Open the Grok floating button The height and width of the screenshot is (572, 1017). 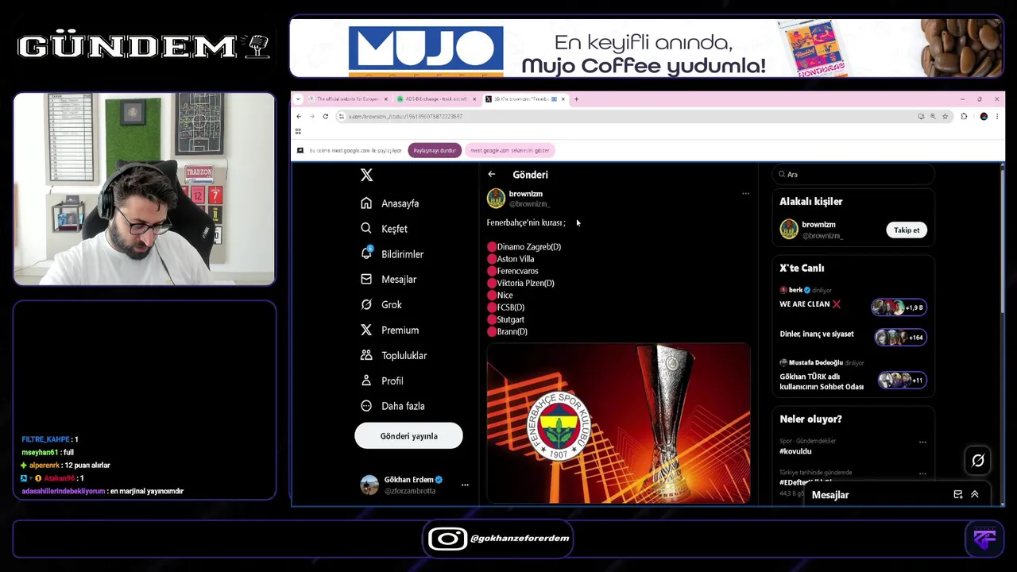(x=978, y=460)
